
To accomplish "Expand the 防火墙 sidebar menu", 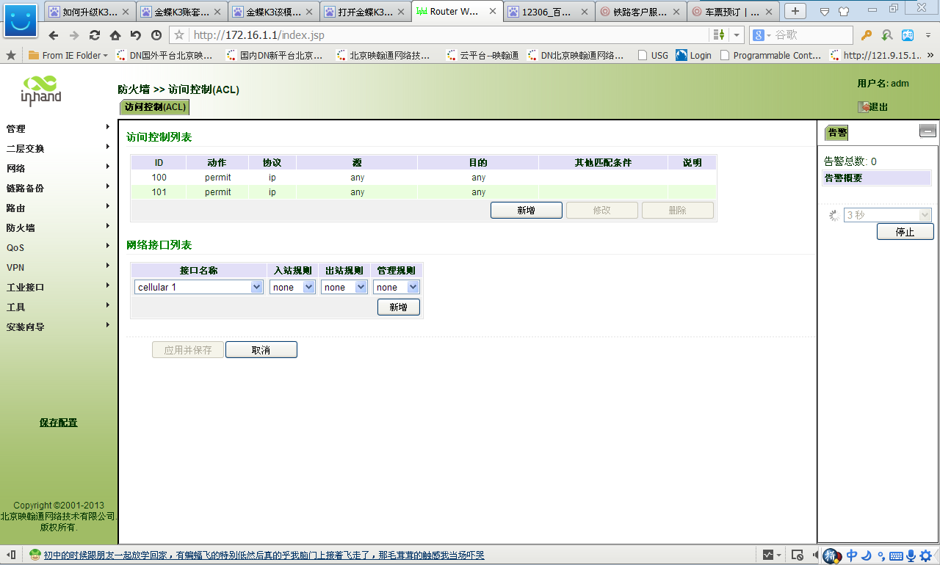I will coord(59,227).
